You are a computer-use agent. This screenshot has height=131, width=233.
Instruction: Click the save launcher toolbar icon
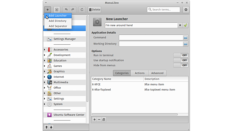57,10
